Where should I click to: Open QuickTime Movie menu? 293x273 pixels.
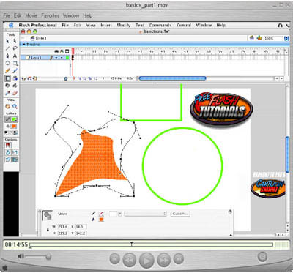pos(31,15)
